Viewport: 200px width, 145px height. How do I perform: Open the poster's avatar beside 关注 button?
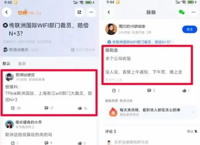pos(111,29)
